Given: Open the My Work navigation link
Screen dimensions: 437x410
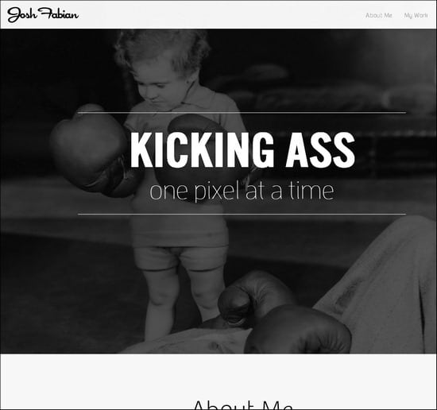Looking at the screenshot, I should (416, 15).
